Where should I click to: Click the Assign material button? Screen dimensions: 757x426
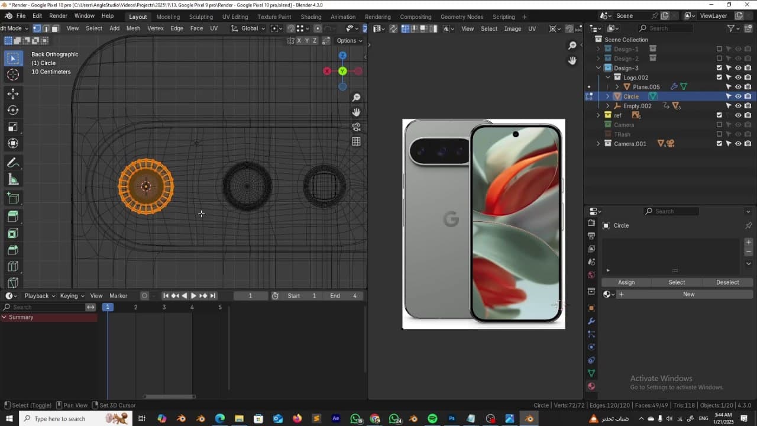pyautogui.click(x=626, y=282)
